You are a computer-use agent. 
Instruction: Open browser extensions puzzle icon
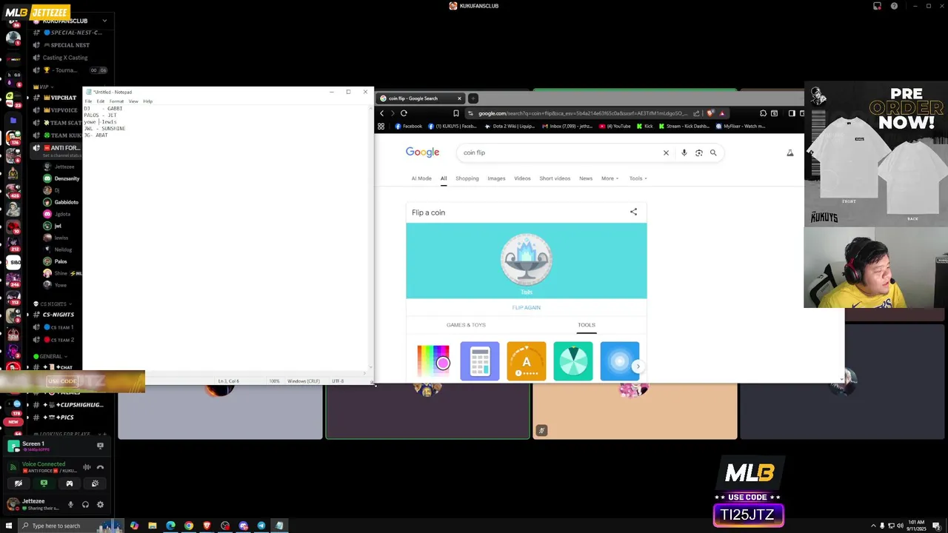coord(763,113)
